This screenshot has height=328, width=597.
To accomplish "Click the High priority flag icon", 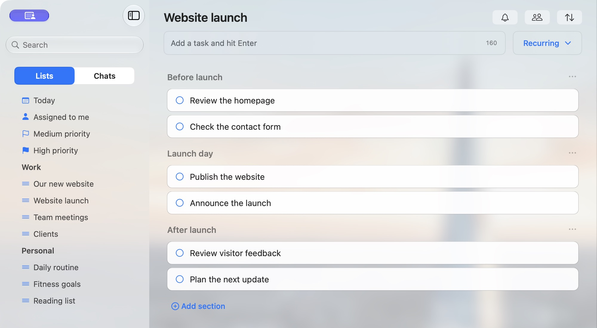I will click(26, 150).
